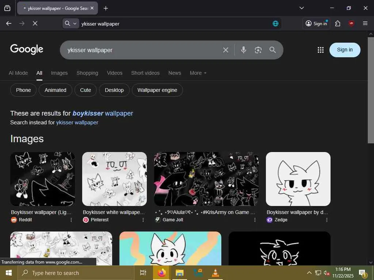
Task: Click Boykisser wallpaper Reddit title text
Action: tap(41, 212)
